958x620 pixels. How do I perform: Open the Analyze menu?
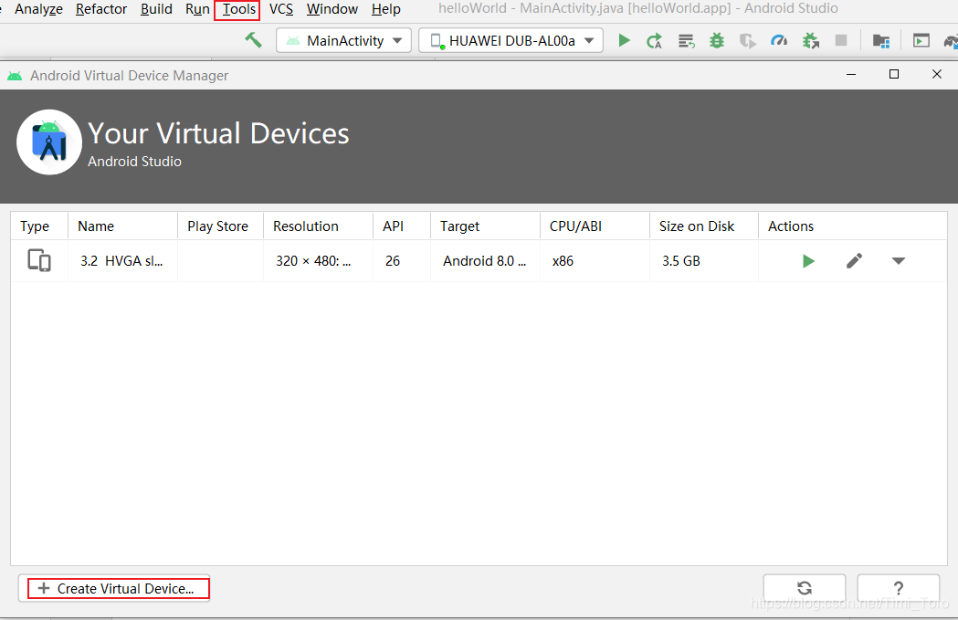(38, 9)
